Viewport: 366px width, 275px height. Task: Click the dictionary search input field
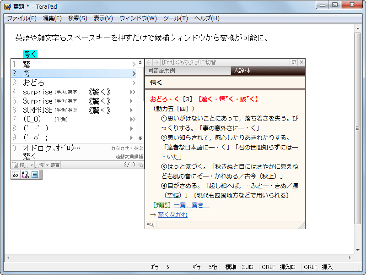[x=227, y=225]
